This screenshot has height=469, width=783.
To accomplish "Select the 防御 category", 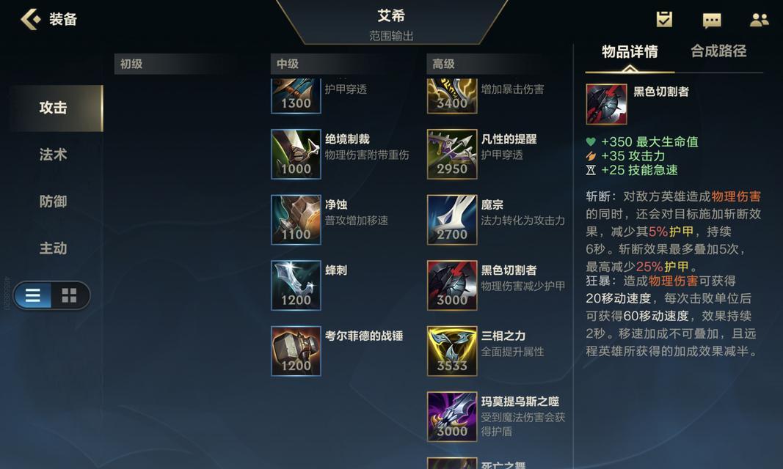I will (x=53, y=202).
